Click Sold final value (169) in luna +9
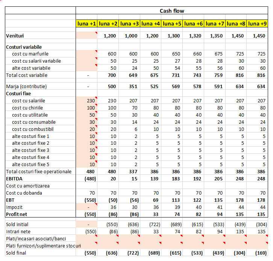Viewport: 273px width, 261px height. click(x=258, y=253)
